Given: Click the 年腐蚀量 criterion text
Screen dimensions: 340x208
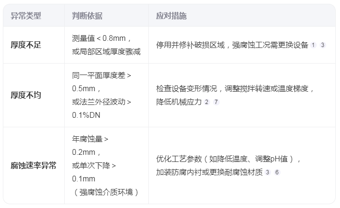Looking at the screenshot, I should [x=90, y=139].
